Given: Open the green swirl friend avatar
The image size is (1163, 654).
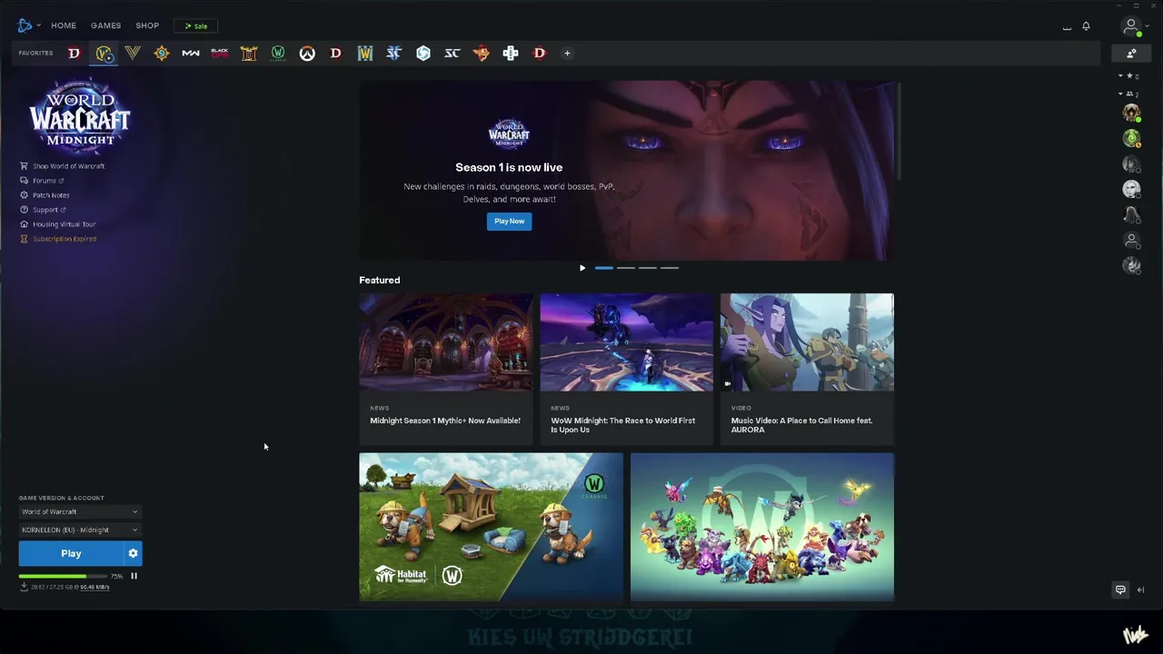Looking at the screenshot, I should pos(1131,138).
